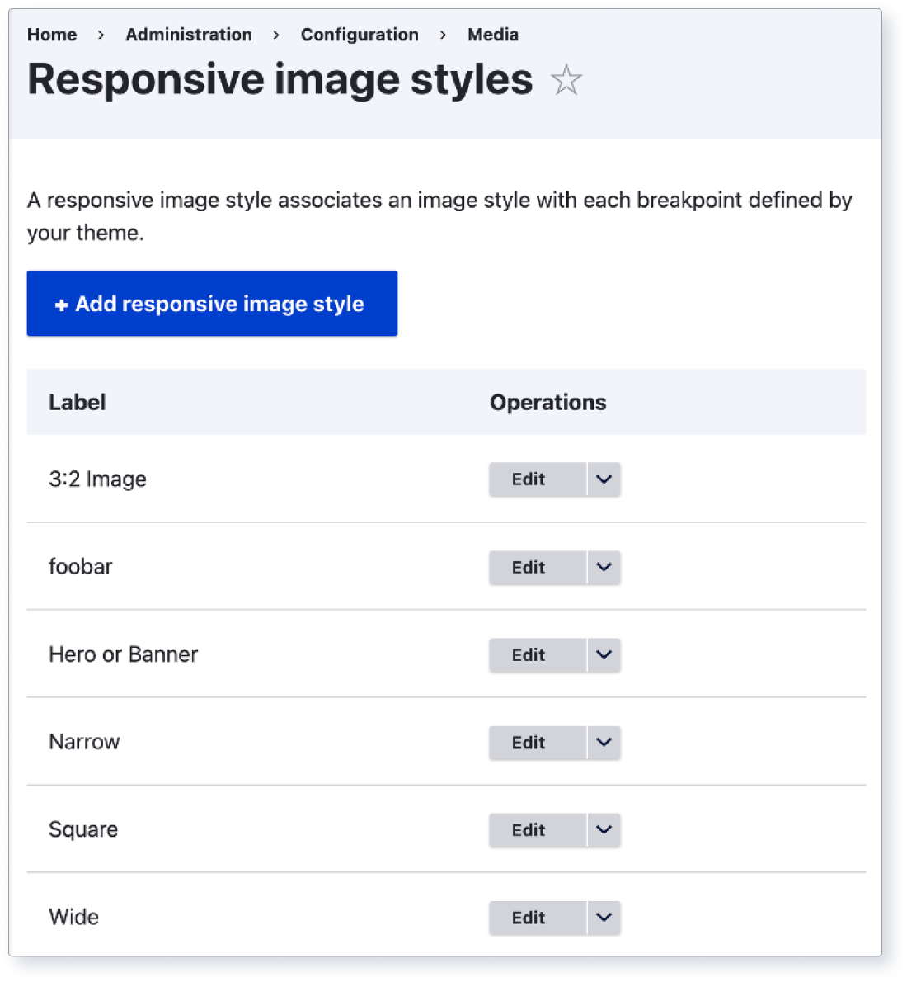Expand the operations menu for Wide
Image resolution: width=907 pixels, height=982 pixels.
tap(603, 918)
